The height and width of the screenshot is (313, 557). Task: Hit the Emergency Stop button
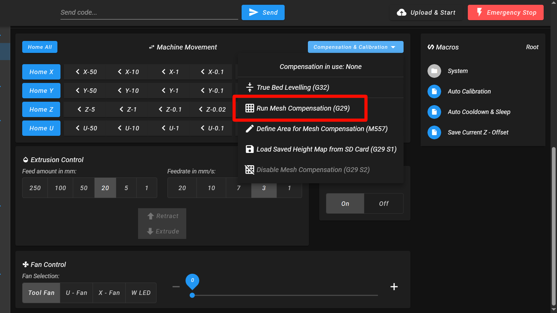click(x=505, y=13)
